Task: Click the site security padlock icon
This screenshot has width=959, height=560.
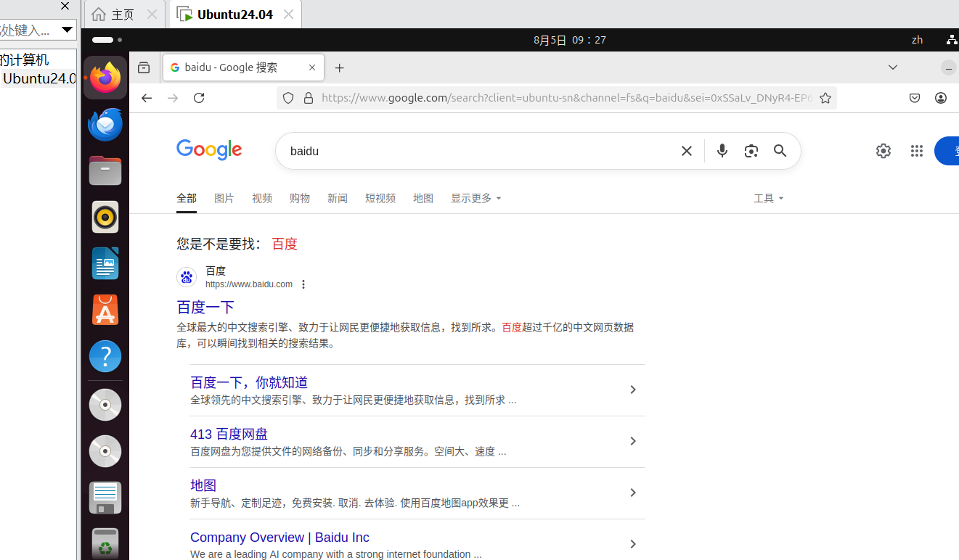Action: pyautogui.click(x=309, y=98)
